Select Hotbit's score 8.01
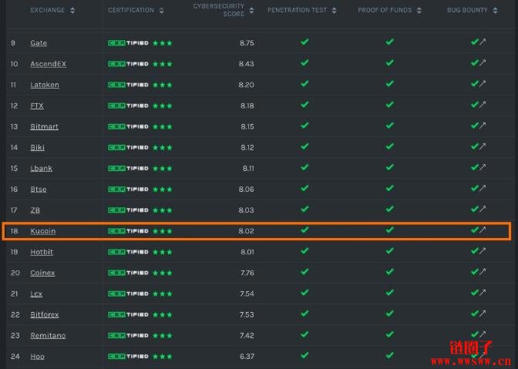 [247, 252]
